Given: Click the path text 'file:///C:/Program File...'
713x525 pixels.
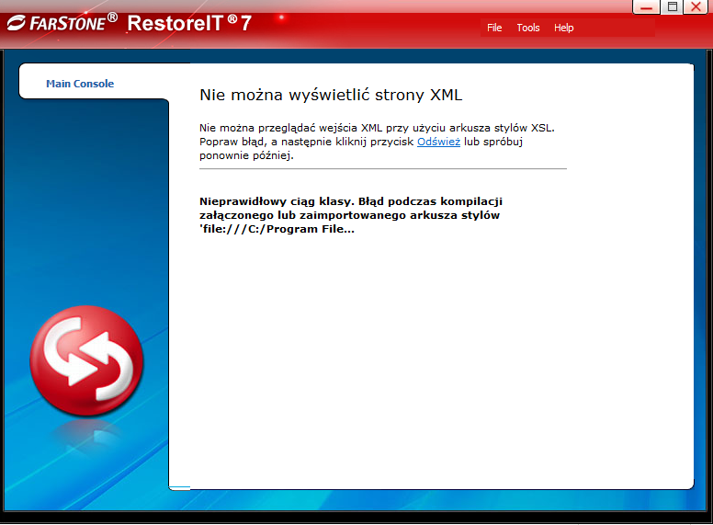Looking at the screenshot, I should [277, 229].
